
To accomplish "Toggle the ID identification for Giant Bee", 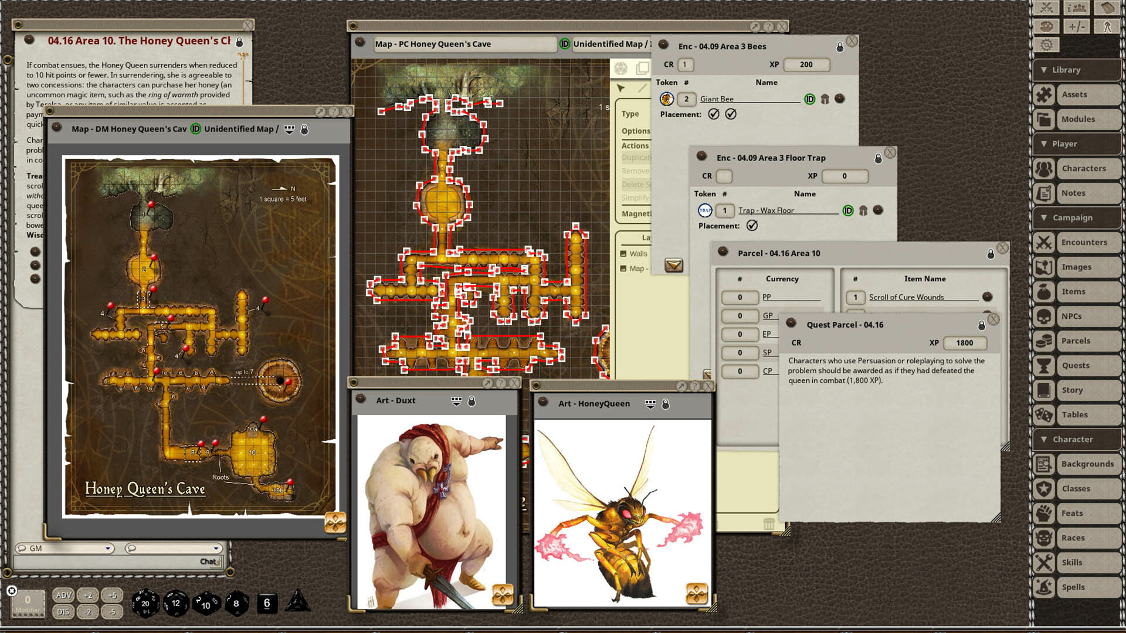I will pyautogui.click(x=809, y=98).
